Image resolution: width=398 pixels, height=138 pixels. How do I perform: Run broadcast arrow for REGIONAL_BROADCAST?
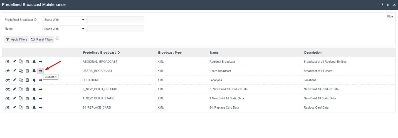click(41, 62)
